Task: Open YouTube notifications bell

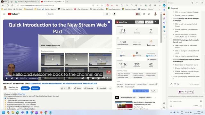Action: coord(149,14)
